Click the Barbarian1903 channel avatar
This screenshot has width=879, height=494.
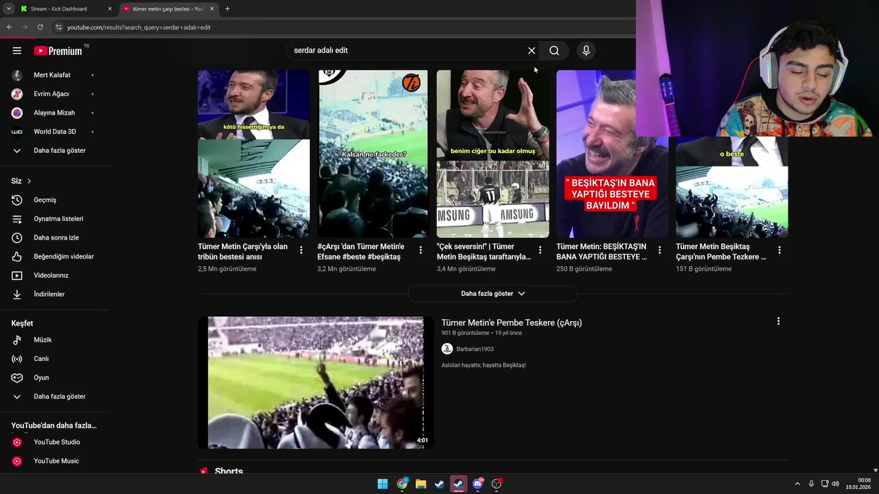coord(447,349)
